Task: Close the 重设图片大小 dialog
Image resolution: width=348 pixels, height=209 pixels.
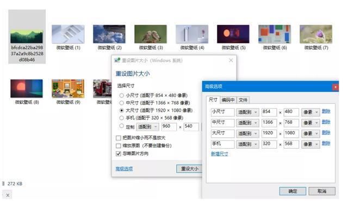Action: click(231, 60)
